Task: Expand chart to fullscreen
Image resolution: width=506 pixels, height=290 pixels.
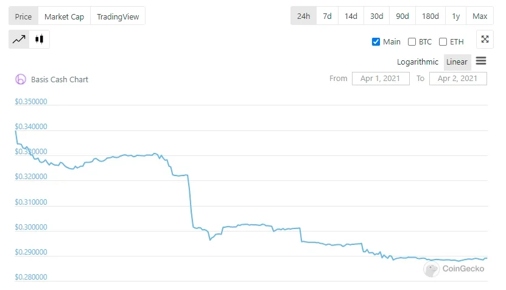Action: tap(485, 40)
